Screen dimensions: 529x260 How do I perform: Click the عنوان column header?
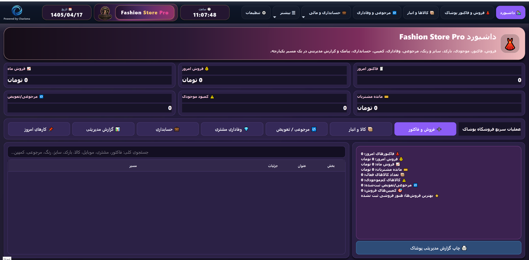click(x=302, y=166)
